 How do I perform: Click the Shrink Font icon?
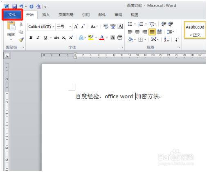83,26
